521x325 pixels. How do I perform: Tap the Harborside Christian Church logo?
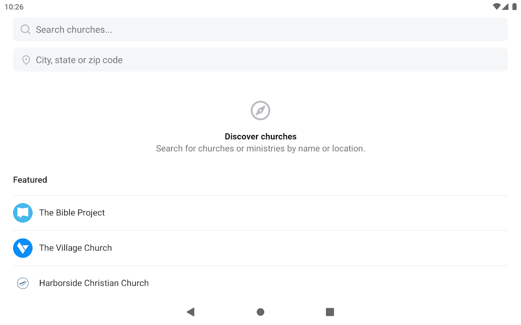pyautogui.click(x=23, y=283)
